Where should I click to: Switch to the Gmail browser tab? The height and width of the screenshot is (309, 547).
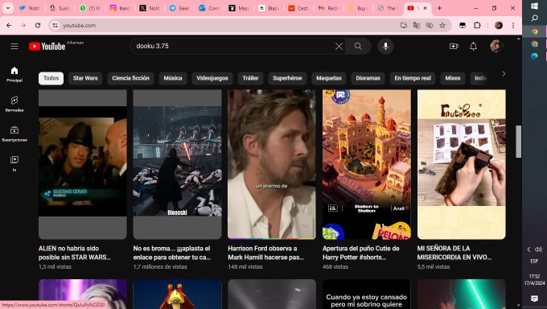click(x=328, y=8)
